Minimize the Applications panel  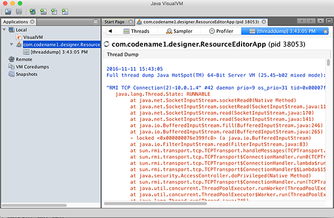click(96, 22)
